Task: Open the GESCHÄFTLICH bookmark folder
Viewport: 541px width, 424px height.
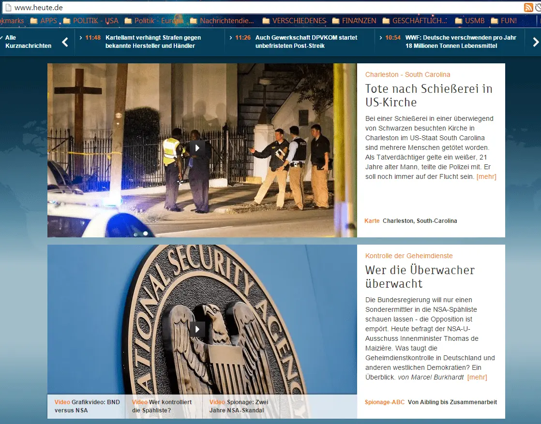Action: coord(414,21)
